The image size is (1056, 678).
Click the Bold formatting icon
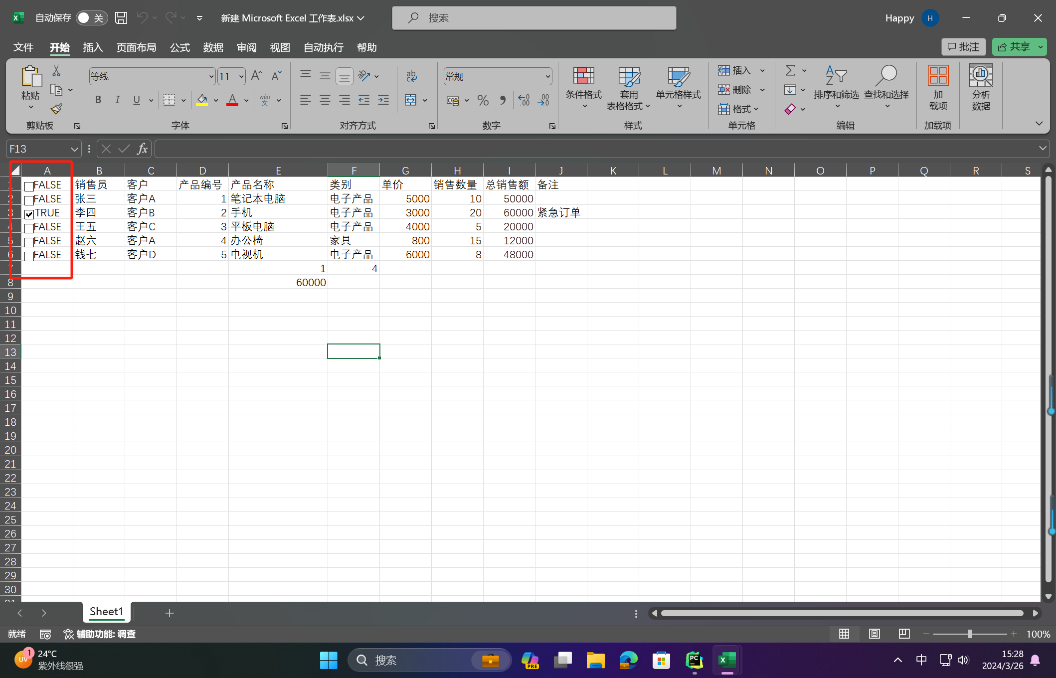pyautogui.click(x=98, y=100)
